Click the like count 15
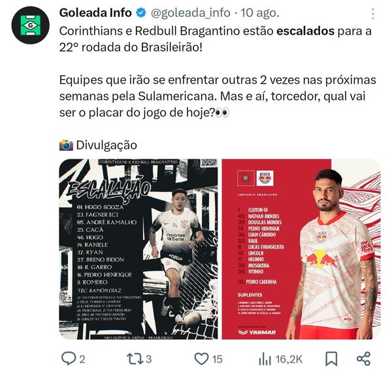 point(218,359)
